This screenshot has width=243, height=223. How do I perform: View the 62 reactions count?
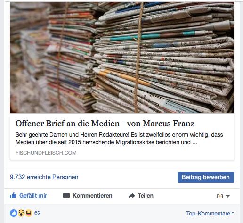tap(38, 213)
